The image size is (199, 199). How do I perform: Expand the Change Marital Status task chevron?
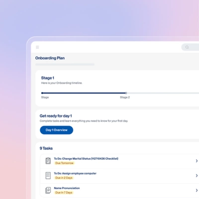pyautogui.click(x=197, y=161)
